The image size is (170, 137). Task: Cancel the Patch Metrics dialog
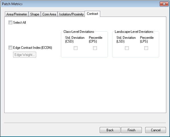pos(155,130)
